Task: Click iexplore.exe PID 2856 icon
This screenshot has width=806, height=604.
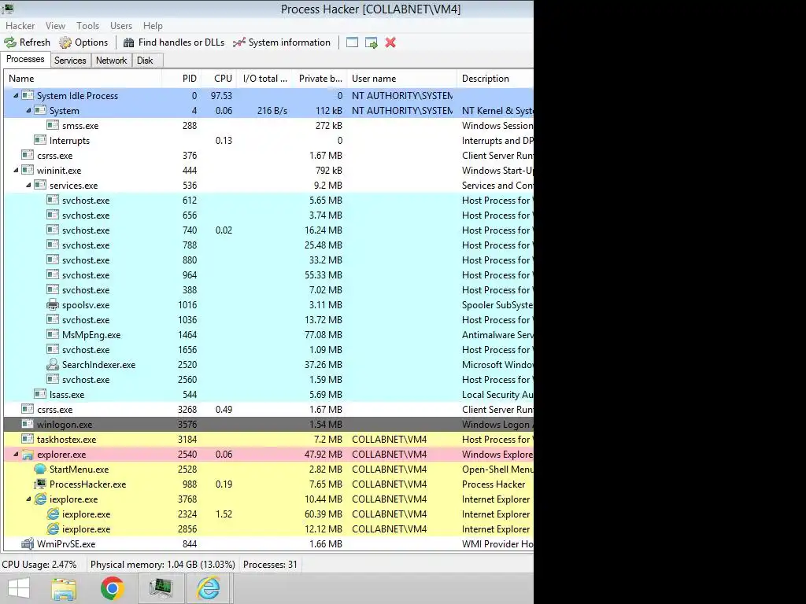Action: [x=53, y=528]
